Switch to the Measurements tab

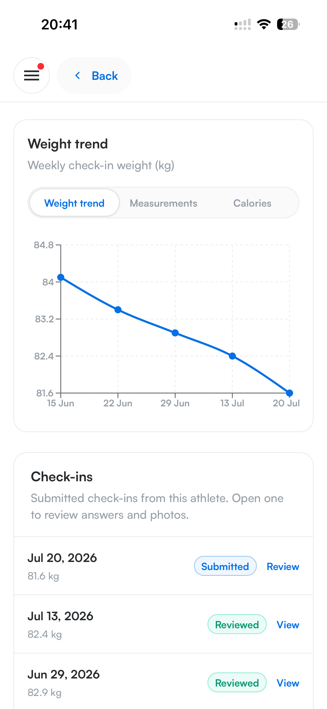[163, 203]
